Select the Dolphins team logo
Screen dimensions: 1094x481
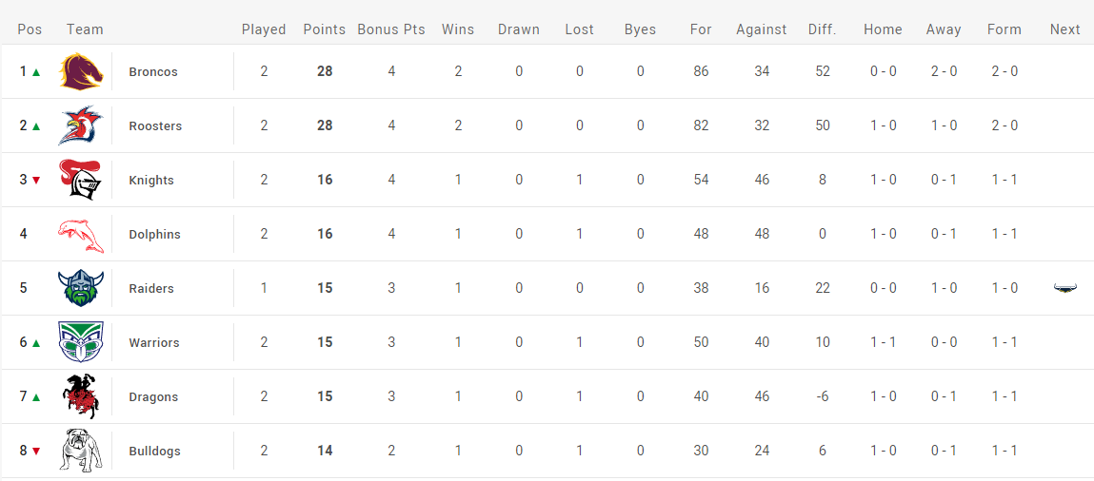tap(81, 235)
